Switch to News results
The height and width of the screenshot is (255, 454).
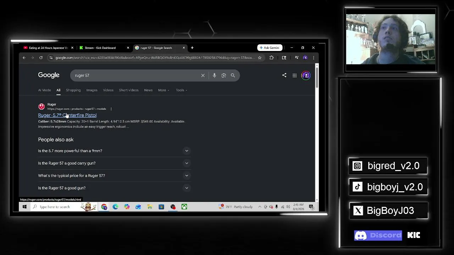[148, 90]
